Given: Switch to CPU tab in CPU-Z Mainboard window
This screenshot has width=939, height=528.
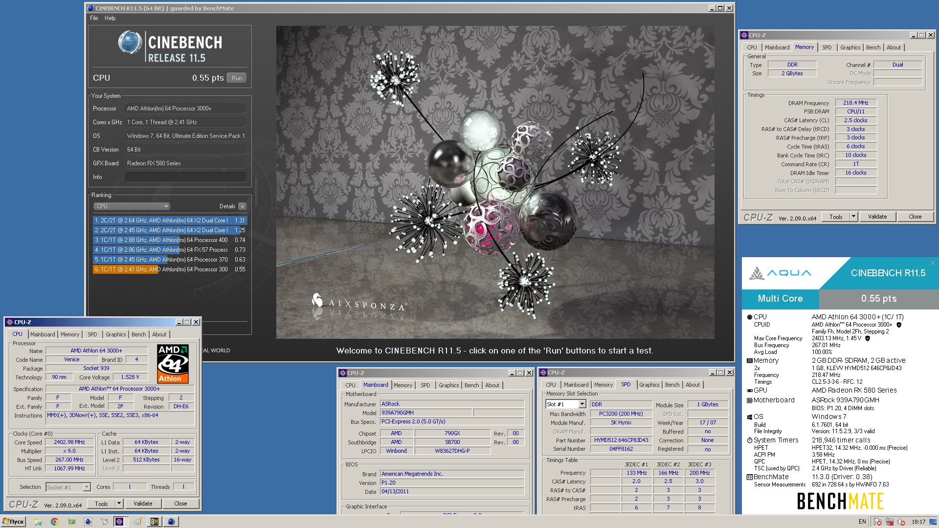Looking at the screenshot, I should 350,385.
